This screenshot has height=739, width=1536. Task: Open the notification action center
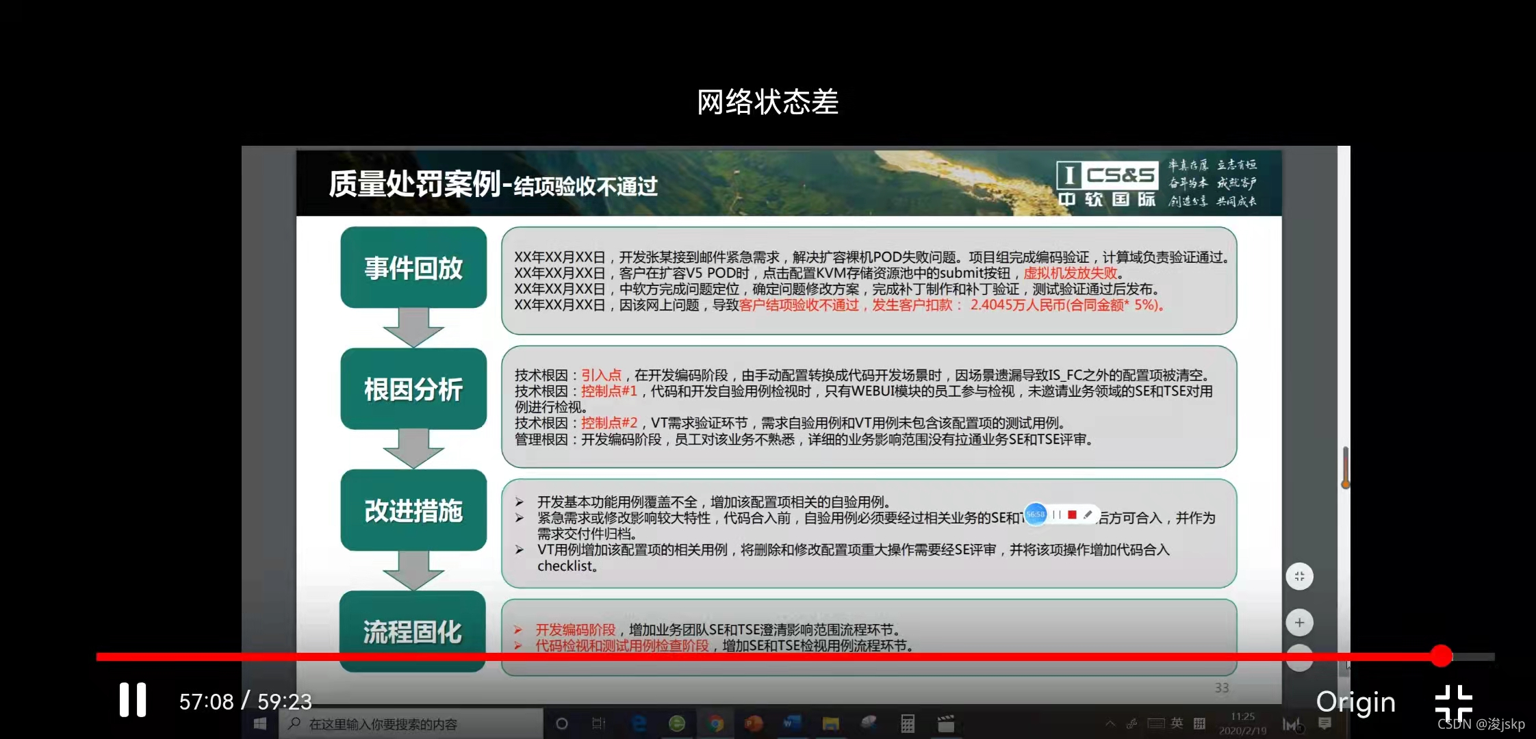(x=1325, y=724)
